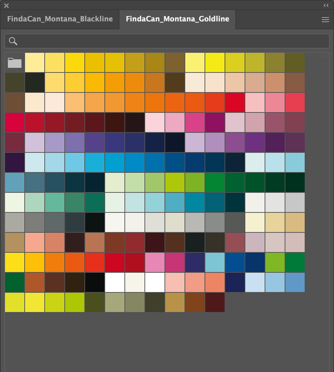Select the tan gold swatch ending the ninth row

click(x=295, y=222)
